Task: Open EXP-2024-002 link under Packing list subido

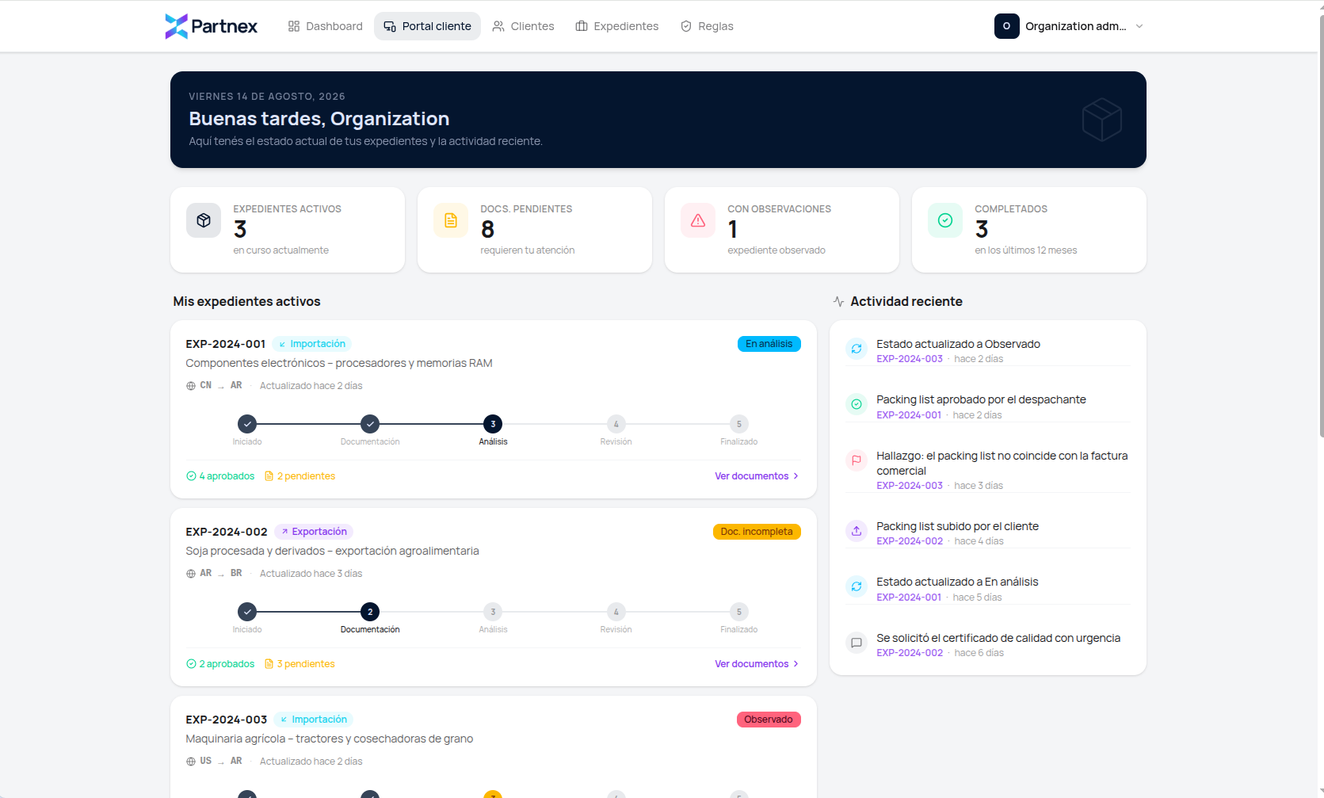Action: (910, 541)
